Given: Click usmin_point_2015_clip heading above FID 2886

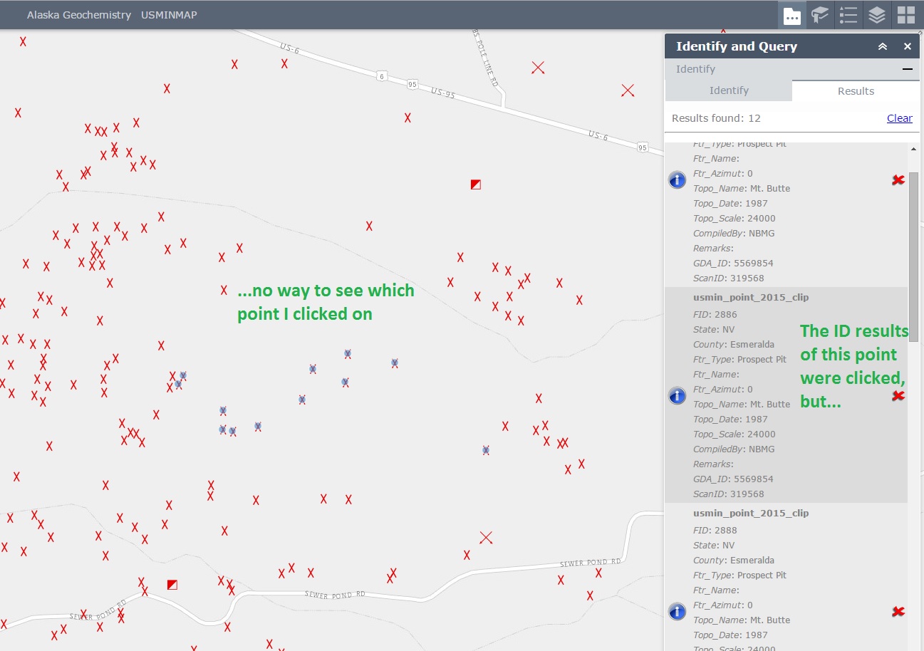Looking at the screenshot, I should [x=751, y=297].
